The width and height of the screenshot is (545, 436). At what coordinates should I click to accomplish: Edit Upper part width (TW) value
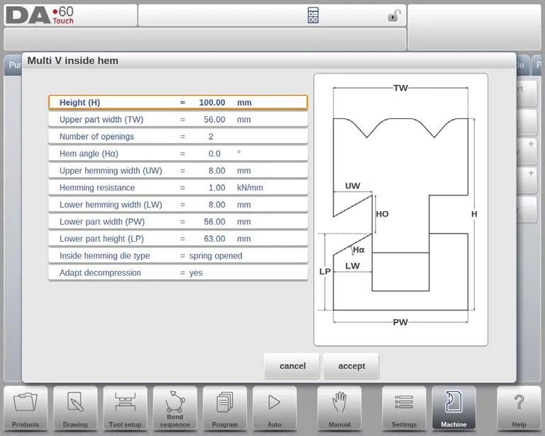(178, 119)
